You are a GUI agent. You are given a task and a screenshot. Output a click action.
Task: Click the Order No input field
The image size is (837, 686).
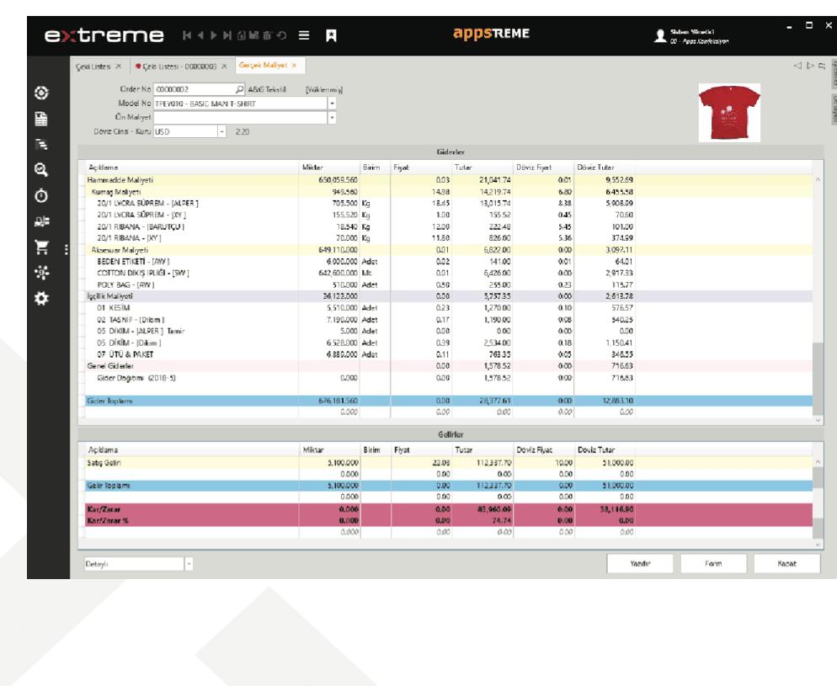click(195, 89)
